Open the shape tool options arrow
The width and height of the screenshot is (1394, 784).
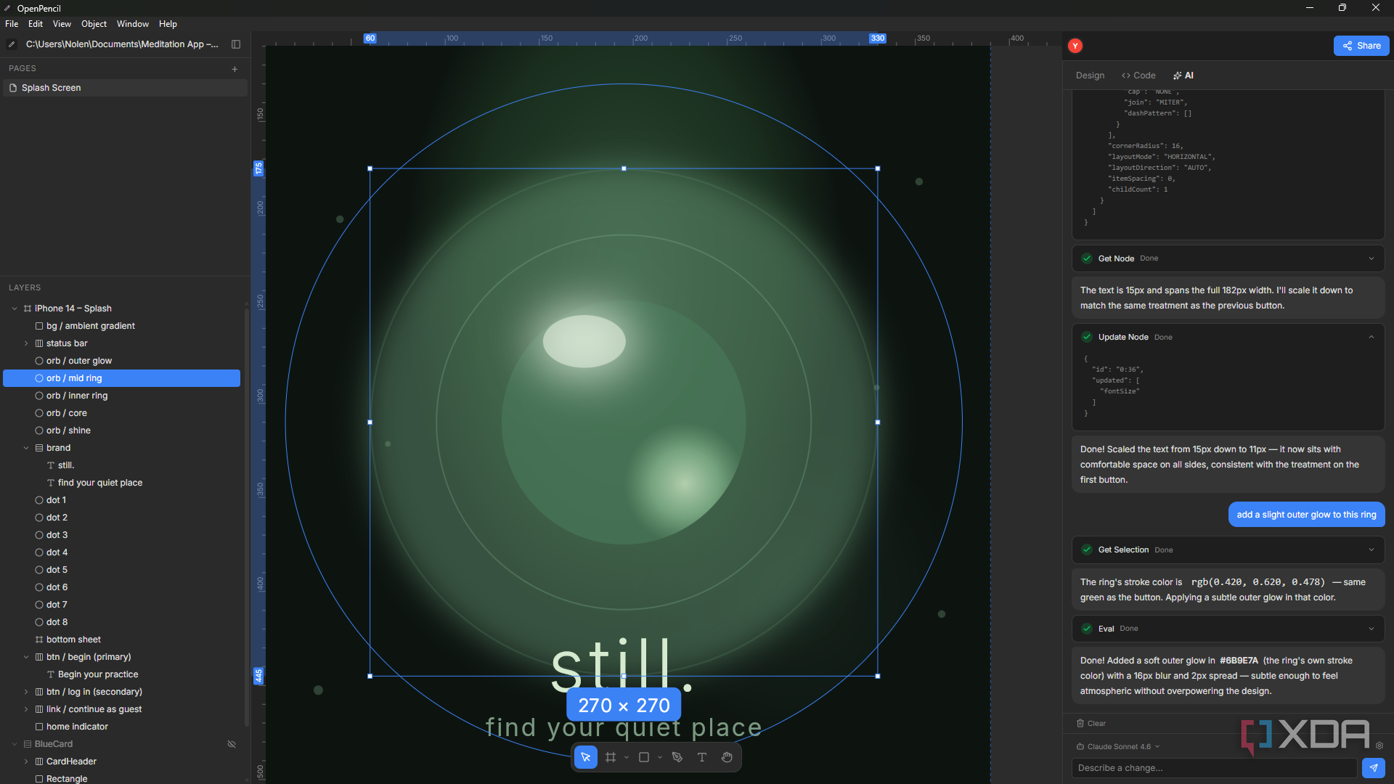pyautogui.click(x=660, y=757)
